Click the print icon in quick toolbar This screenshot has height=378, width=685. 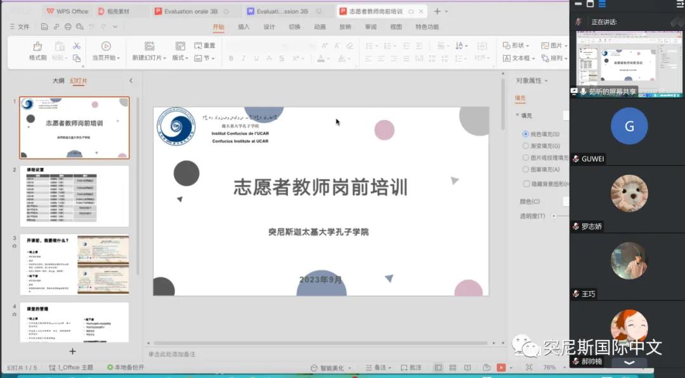(x=68, y=27)
